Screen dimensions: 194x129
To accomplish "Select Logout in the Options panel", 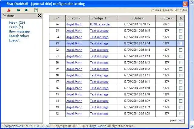I will click(x=14, y=40).
